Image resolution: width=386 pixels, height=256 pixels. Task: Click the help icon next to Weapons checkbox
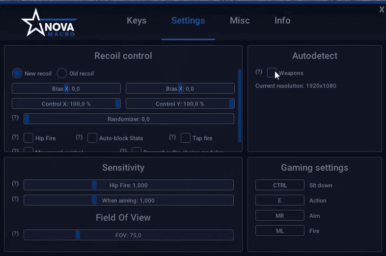coord(259,72)
